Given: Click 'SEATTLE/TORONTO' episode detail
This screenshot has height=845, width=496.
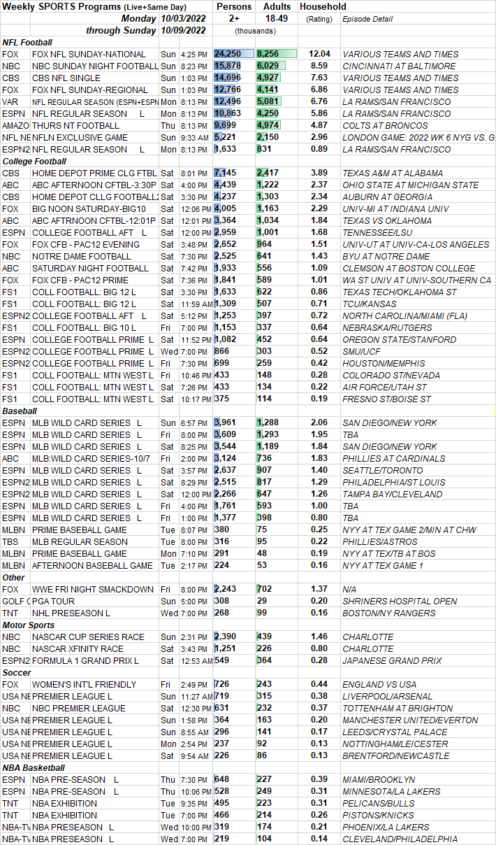Looking at the screenshot, I should 379,470.
